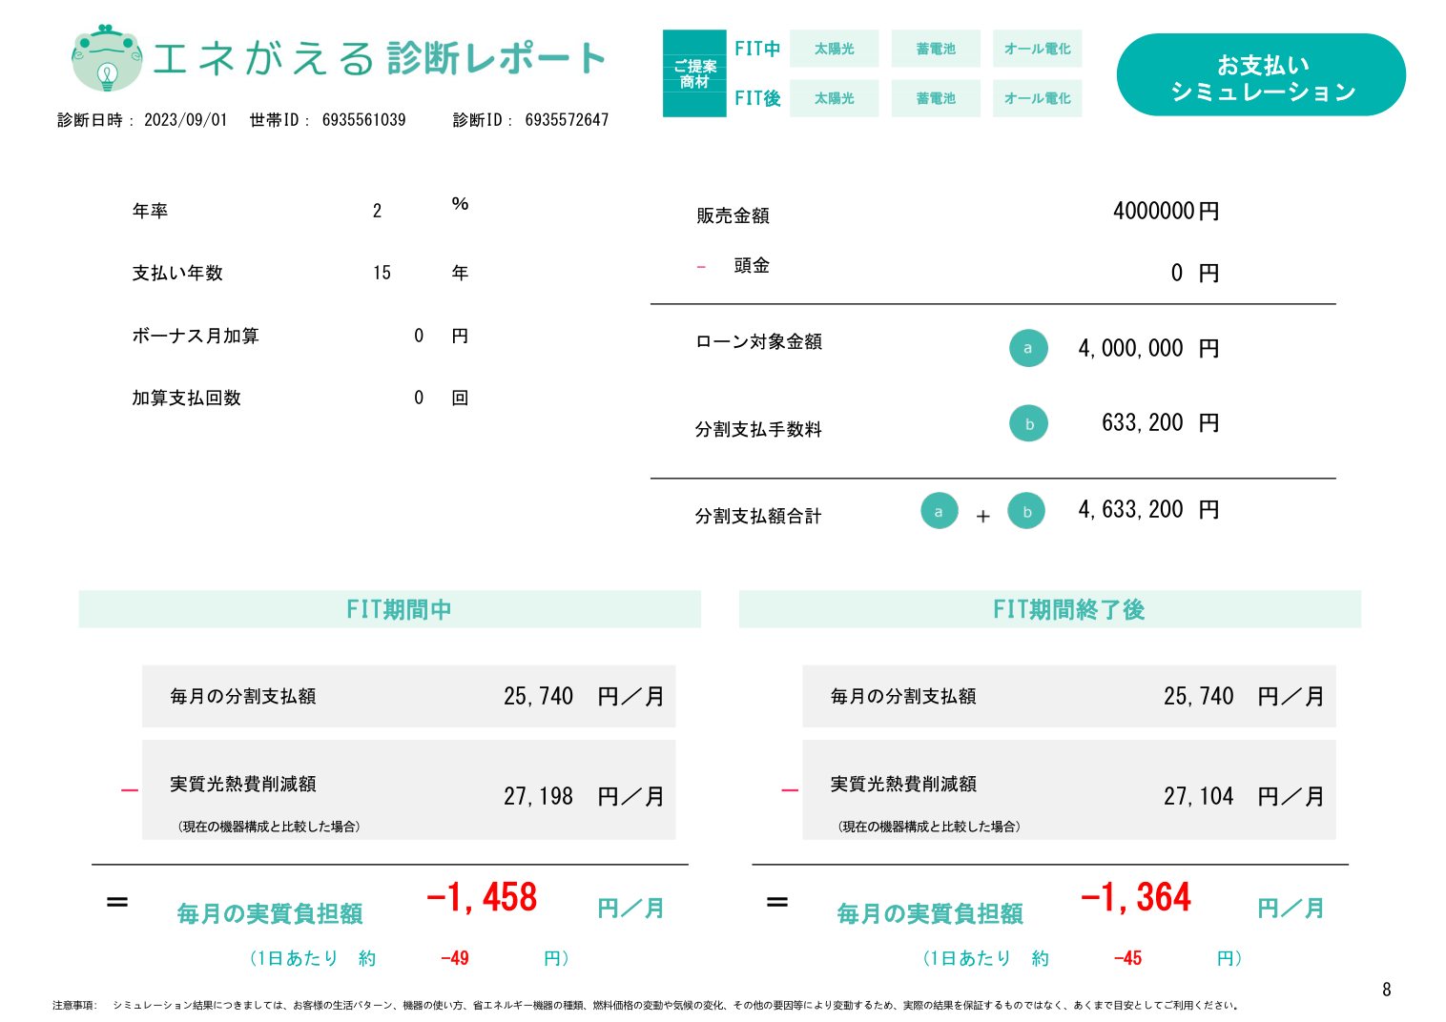Click the 頭金 amount 0 円
The width and height of the screenshot is (1446, 1022).
click(1194, 273)
